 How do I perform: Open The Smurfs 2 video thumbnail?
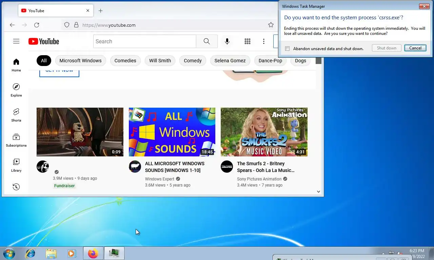click(x=264, y=132)
